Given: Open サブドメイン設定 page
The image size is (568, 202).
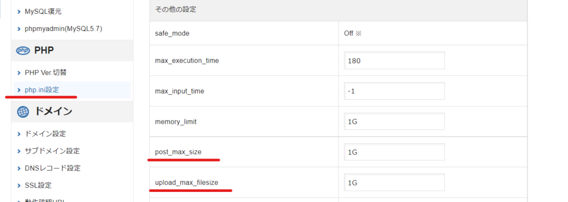Looking at the screenshot, I should point(52,151).
